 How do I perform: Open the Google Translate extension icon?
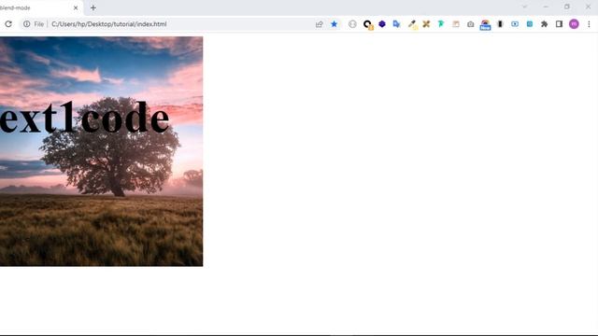point(396,24)
